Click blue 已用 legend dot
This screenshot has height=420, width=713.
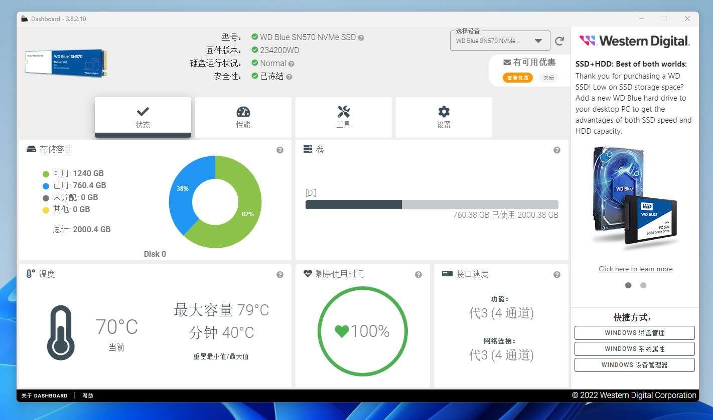click(x=46, y=186)
